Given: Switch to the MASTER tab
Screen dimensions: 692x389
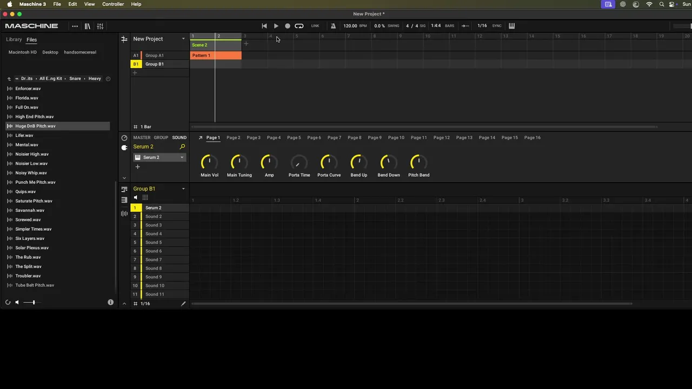Looking at the screenshot, I should pos(142,138).
